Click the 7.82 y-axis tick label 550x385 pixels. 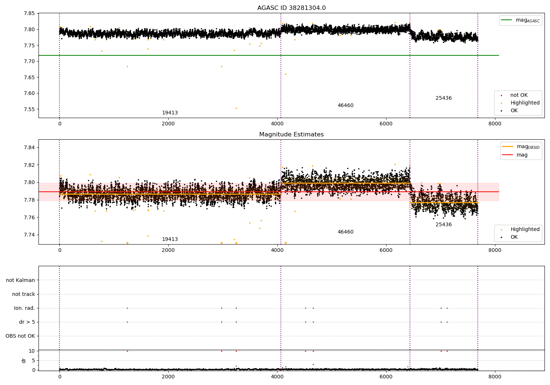(29, 165)
